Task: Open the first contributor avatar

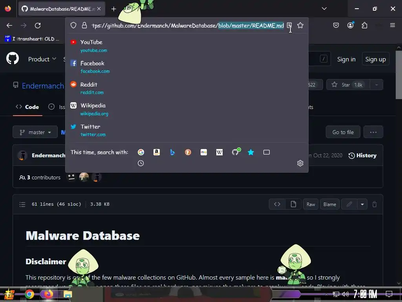Action: (71, 177)
